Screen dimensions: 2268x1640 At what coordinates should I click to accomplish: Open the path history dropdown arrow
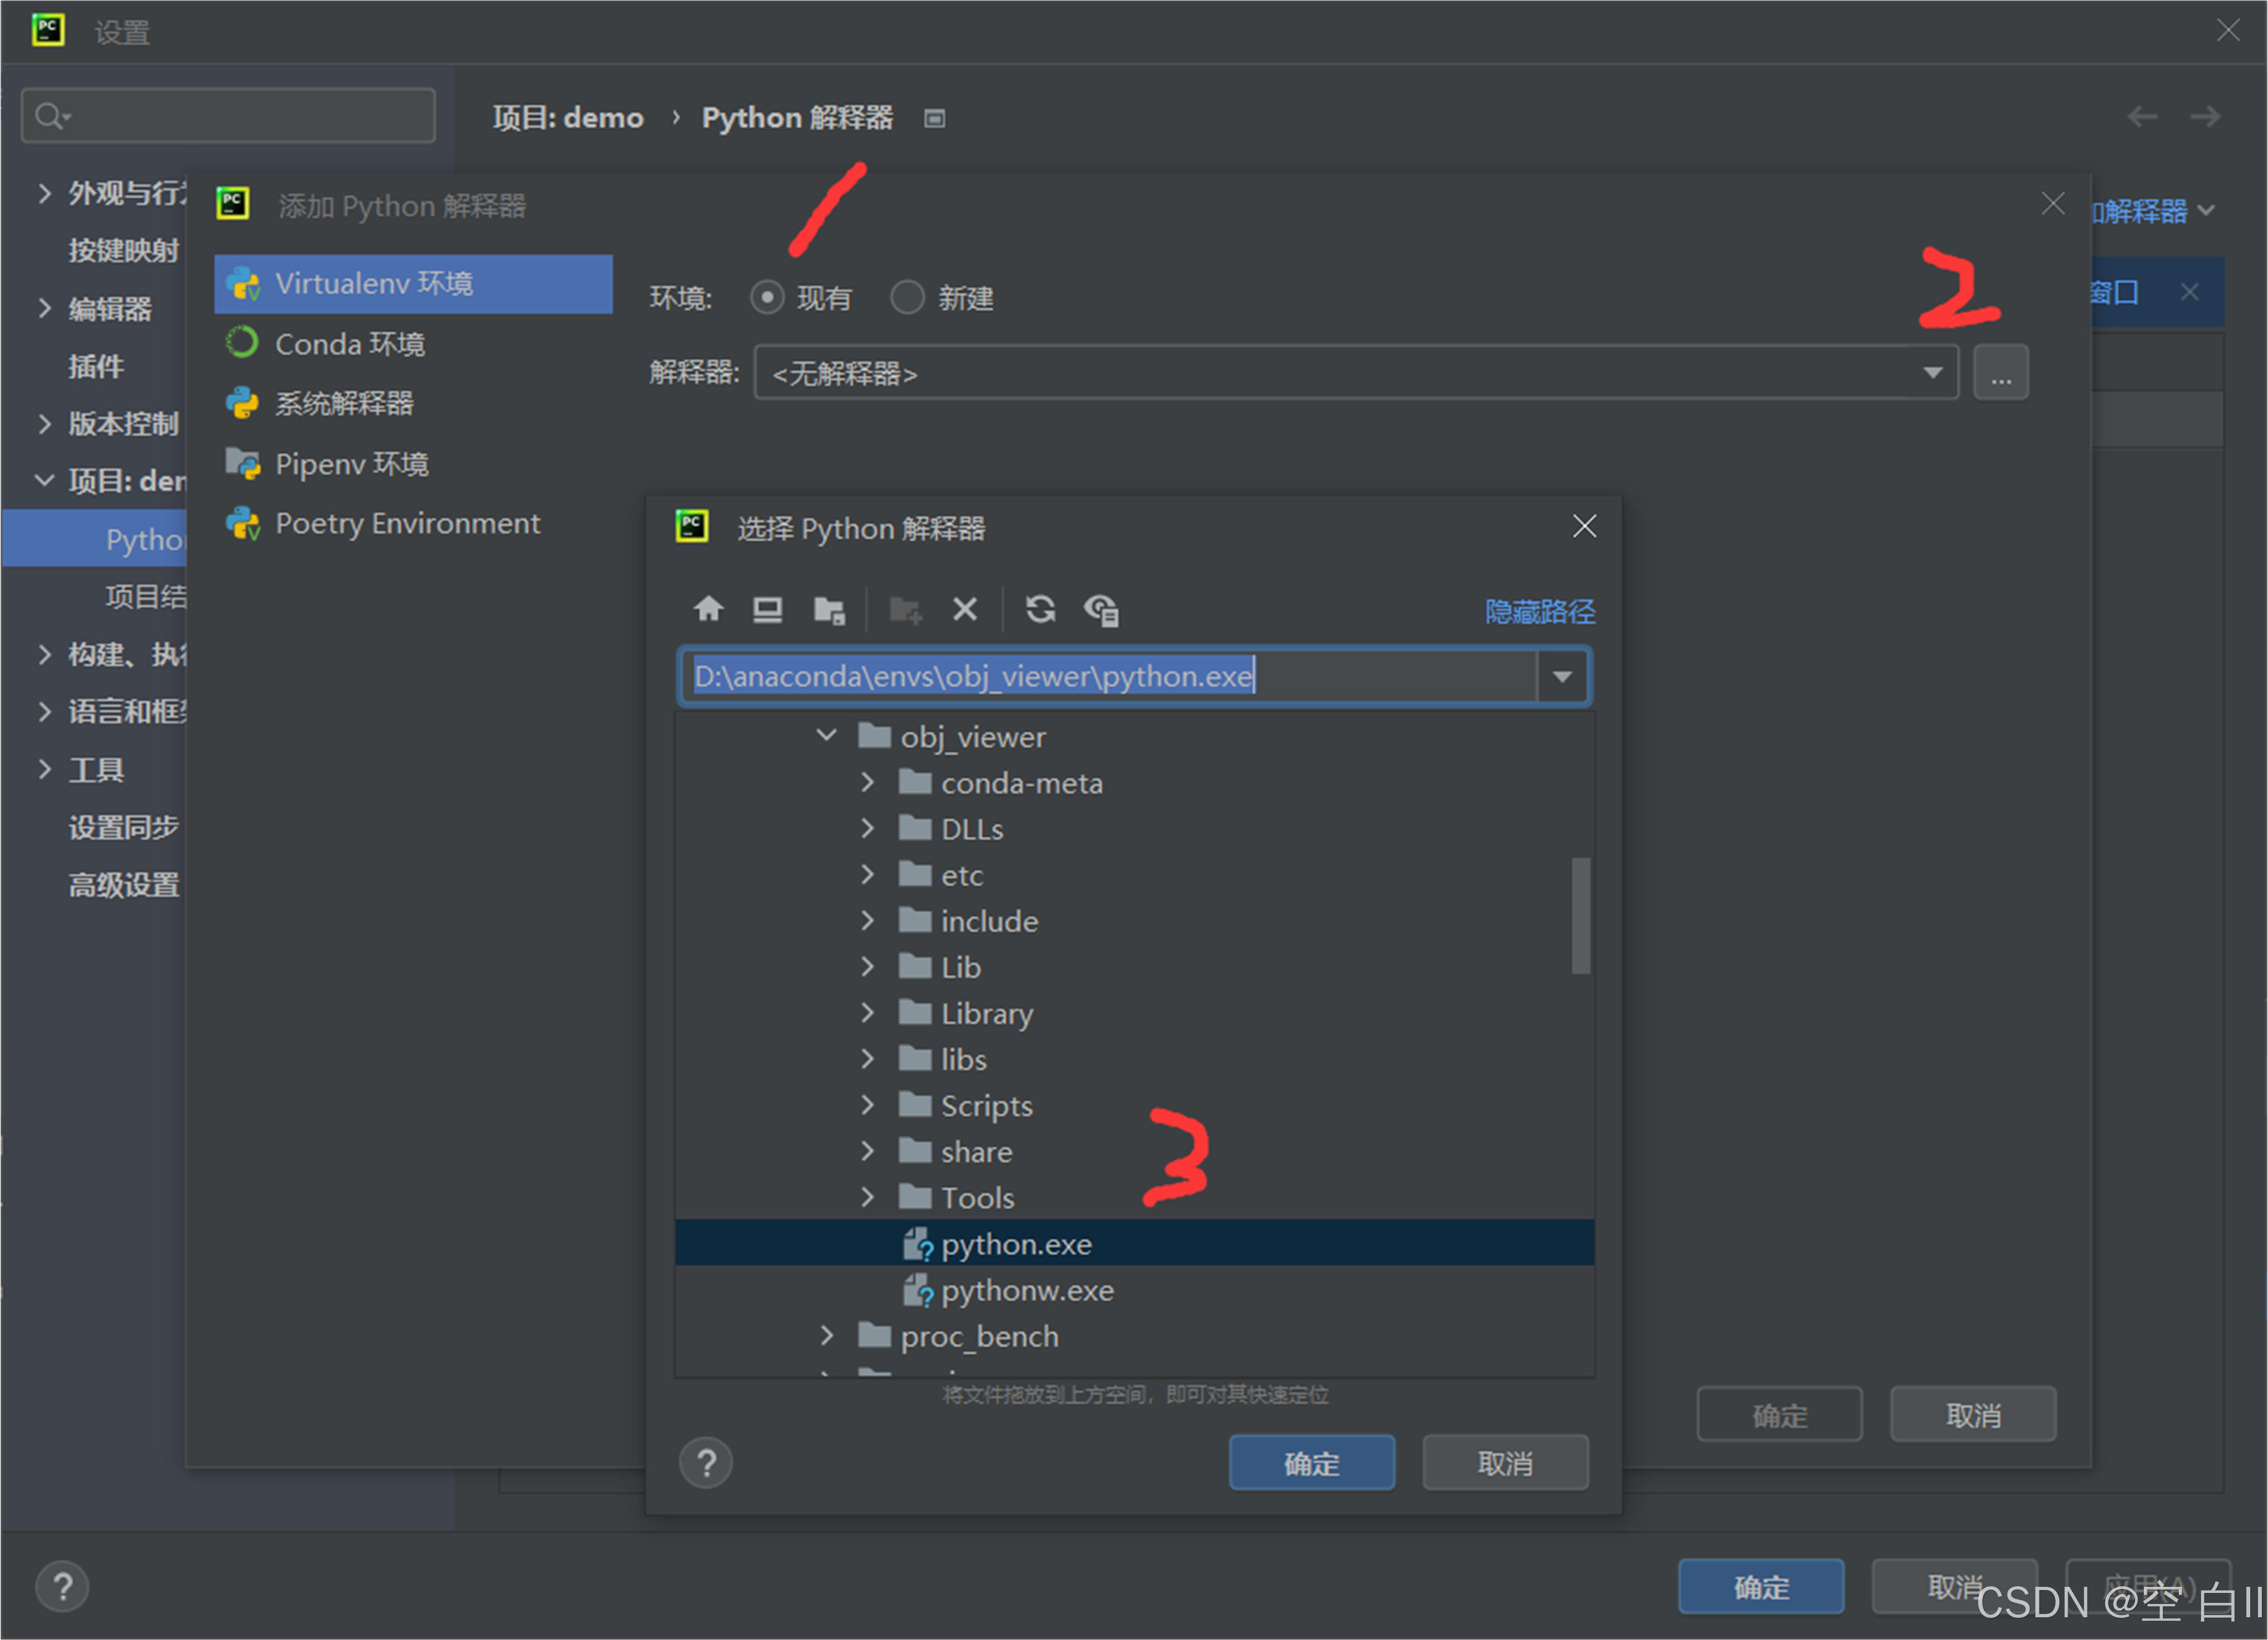click(1561, 677)
